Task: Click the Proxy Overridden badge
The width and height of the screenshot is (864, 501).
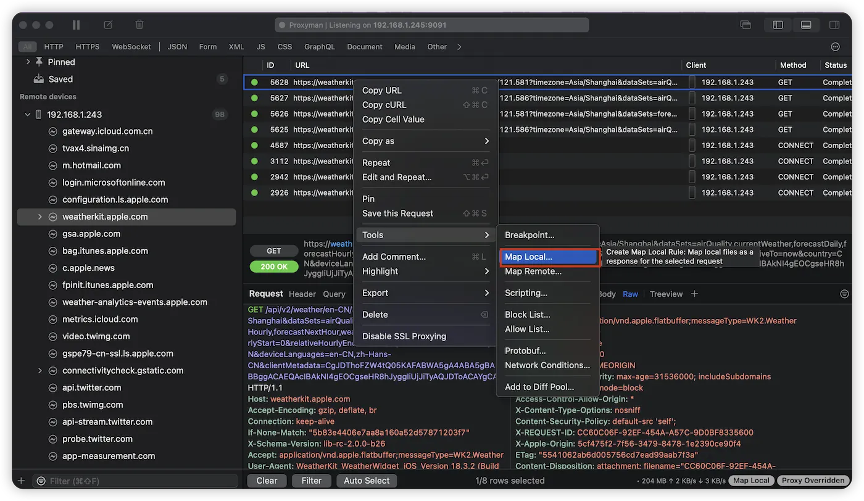Action: tap(812, 481)
